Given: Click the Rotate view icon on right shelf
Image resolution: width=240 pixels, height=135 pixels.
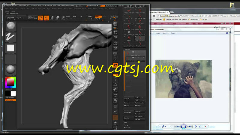Looking at the screenshot, I should click(x=115, y=101).
